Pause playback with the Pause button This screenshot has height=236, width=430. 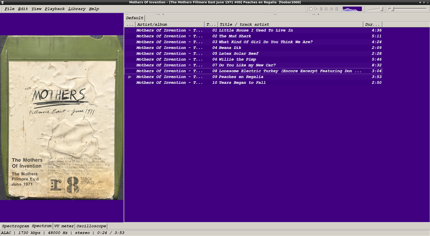pyautogui.click(x=321, y=9)
